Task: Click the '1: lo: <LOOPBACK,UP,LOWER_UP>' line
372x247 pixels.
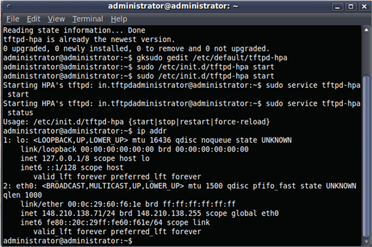Action: (x=147, y=140)
